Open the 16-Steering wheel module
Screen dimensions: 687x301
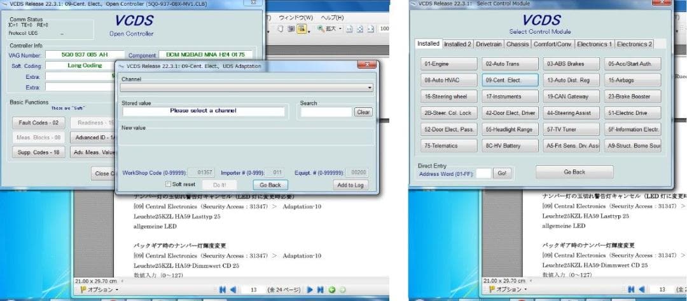pyautogui.click(x=449, y=97)
